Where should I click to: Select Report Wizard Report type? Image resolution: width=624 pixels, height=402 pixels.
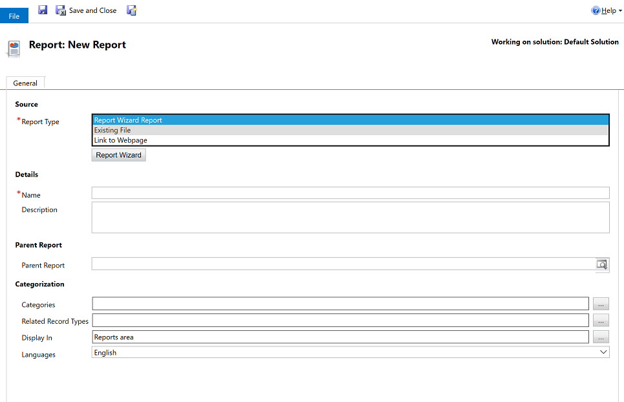point(350,120)
